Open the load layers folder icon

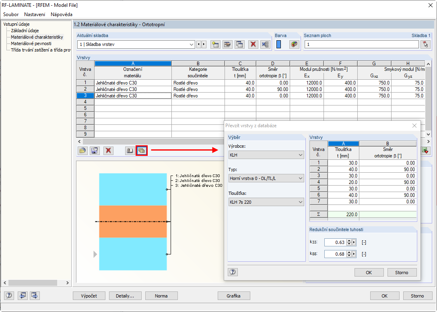[82, 151]
